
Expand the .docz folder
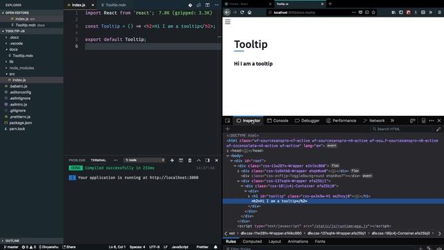[32, 37]
